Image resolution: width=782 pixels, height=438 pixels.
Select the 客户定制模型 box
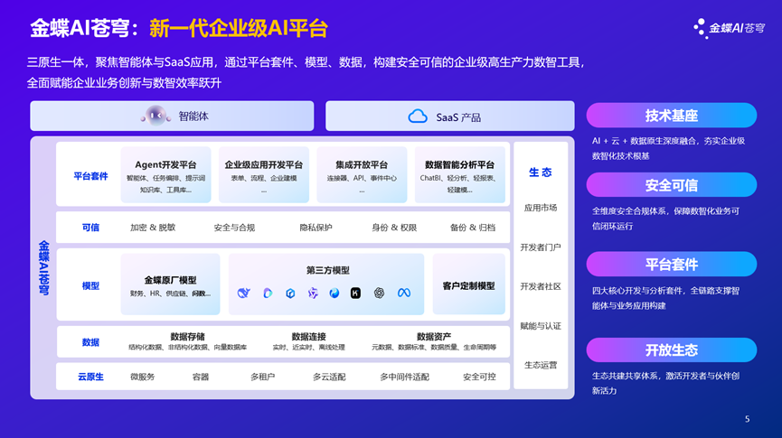coord(468,285)
